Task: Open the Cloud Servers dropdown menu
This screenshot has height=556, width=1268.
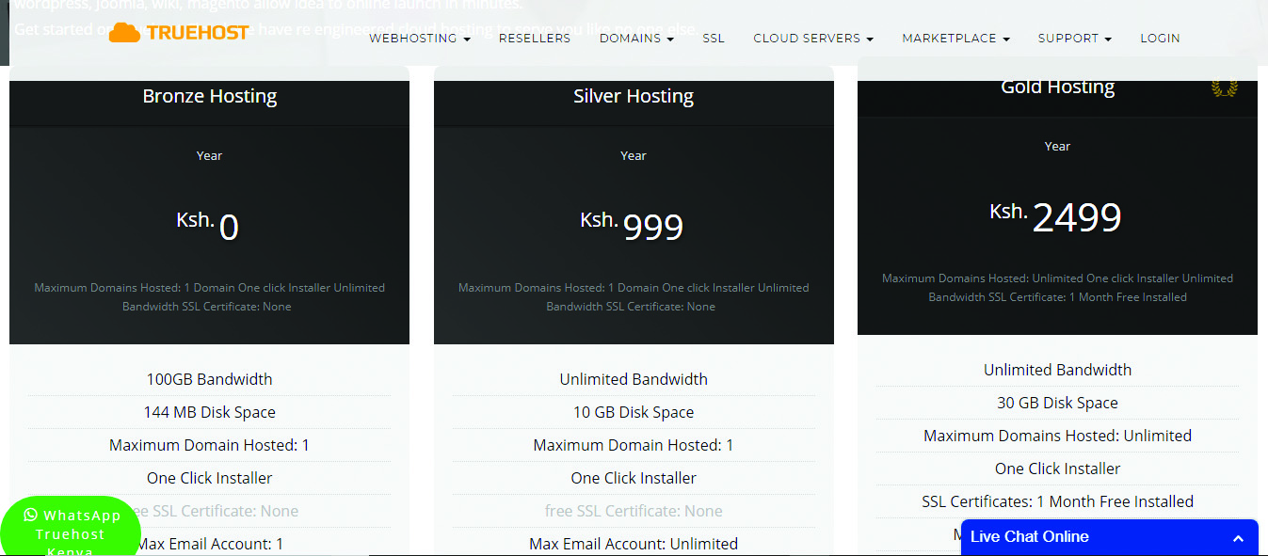Action: pos(813,39)
